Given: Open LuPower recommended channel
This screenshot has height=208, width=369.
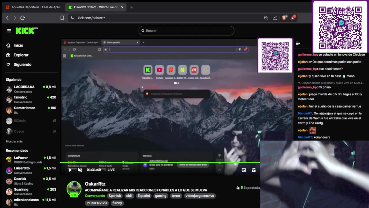Looking at the screenshot, I should pyautogui.click(x=31, y=160).
